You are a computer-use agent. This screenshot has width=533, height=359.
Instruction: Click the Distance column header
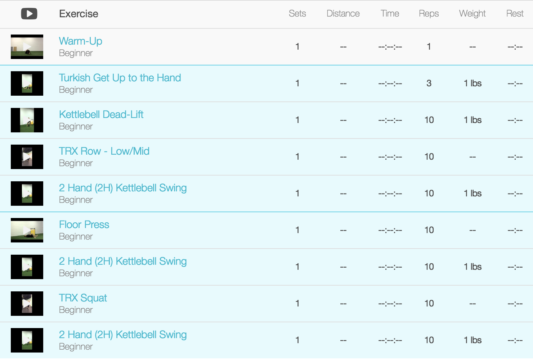tap(343, 14)
